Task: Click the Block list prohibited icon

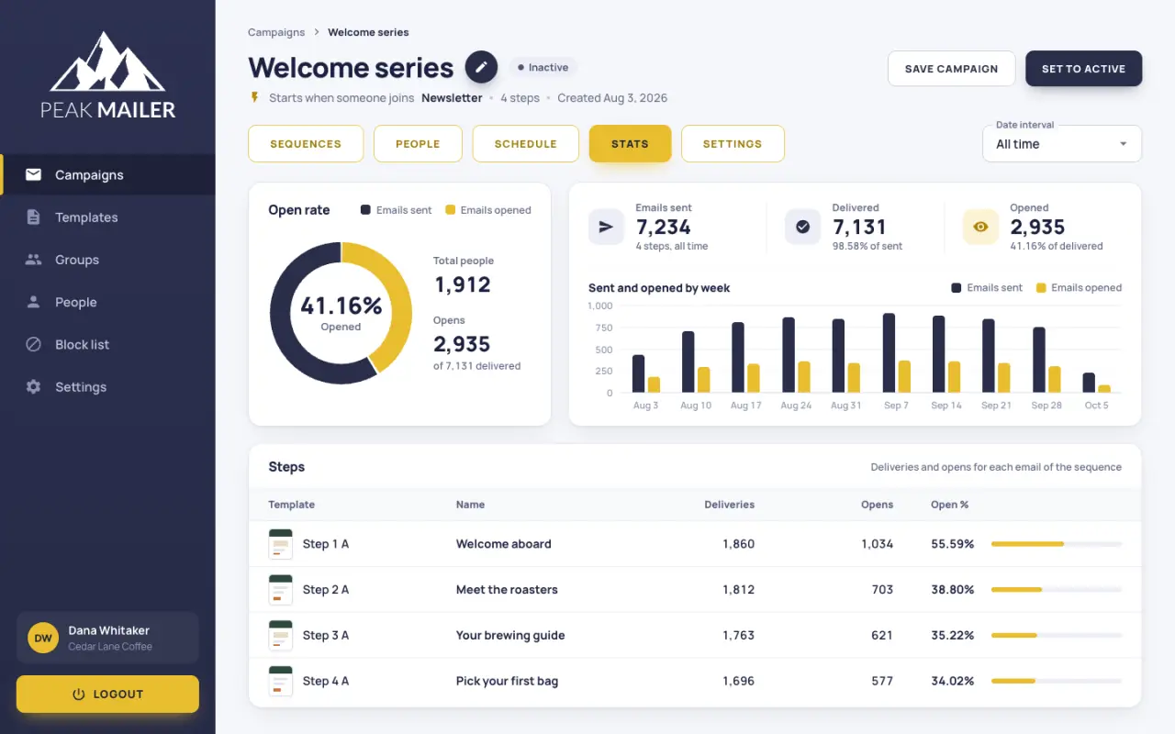Action: (33, 344)
